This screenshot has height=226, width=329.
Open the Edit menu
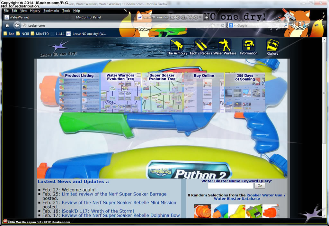click(x=14, y=11)
